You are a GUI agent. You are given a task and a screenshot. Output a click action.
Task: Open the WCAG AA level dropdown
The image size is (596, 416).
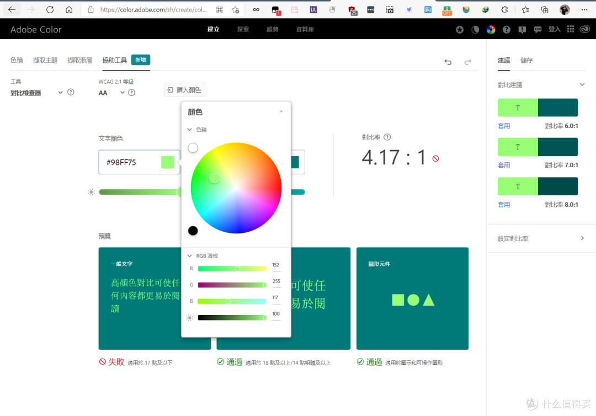coord(123,92)
